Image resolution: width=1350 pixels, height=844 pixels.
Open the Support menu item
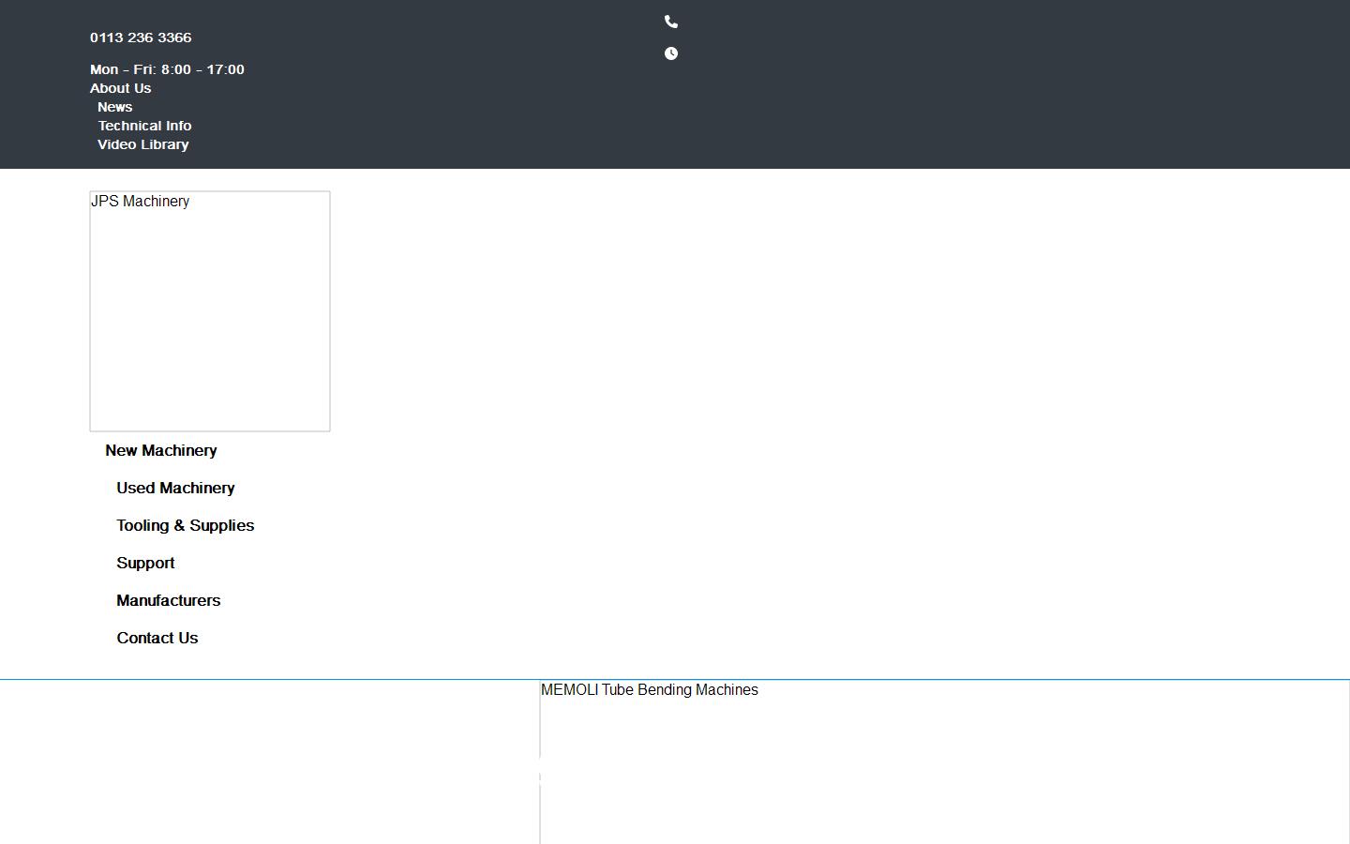(x=145, y=563)
